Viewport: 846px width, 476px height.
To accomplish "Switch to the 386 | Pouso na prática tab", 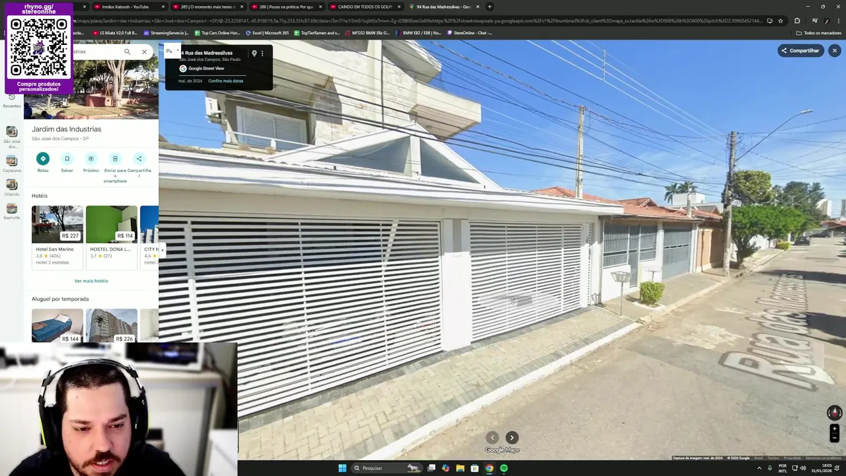I will point(286,7).
